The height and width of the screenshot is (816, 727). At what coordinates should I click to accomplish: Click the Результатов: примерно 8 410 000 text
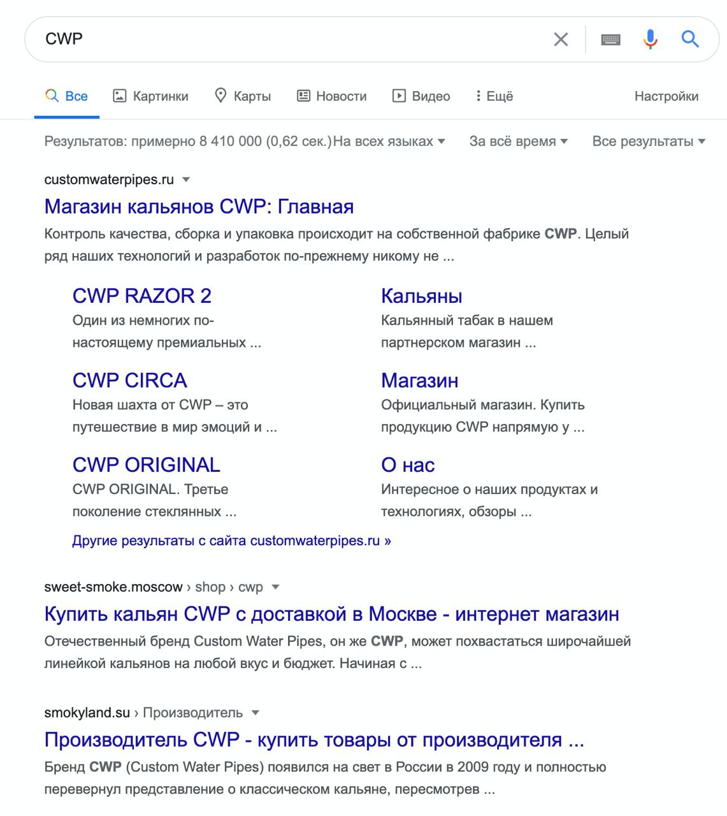point(188,142)
